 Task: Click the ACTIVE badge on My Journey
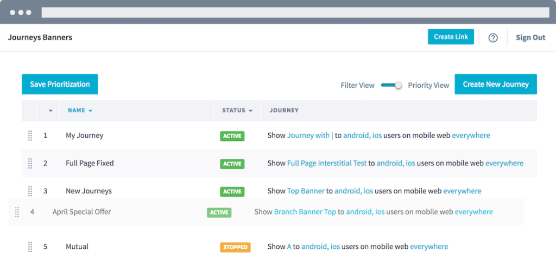[232, 136]
